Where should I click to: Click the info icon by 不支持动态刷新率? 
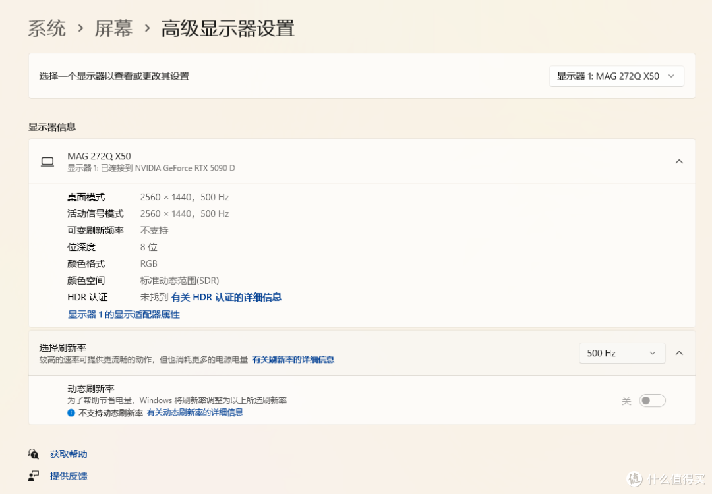click(x=71, y=413)
